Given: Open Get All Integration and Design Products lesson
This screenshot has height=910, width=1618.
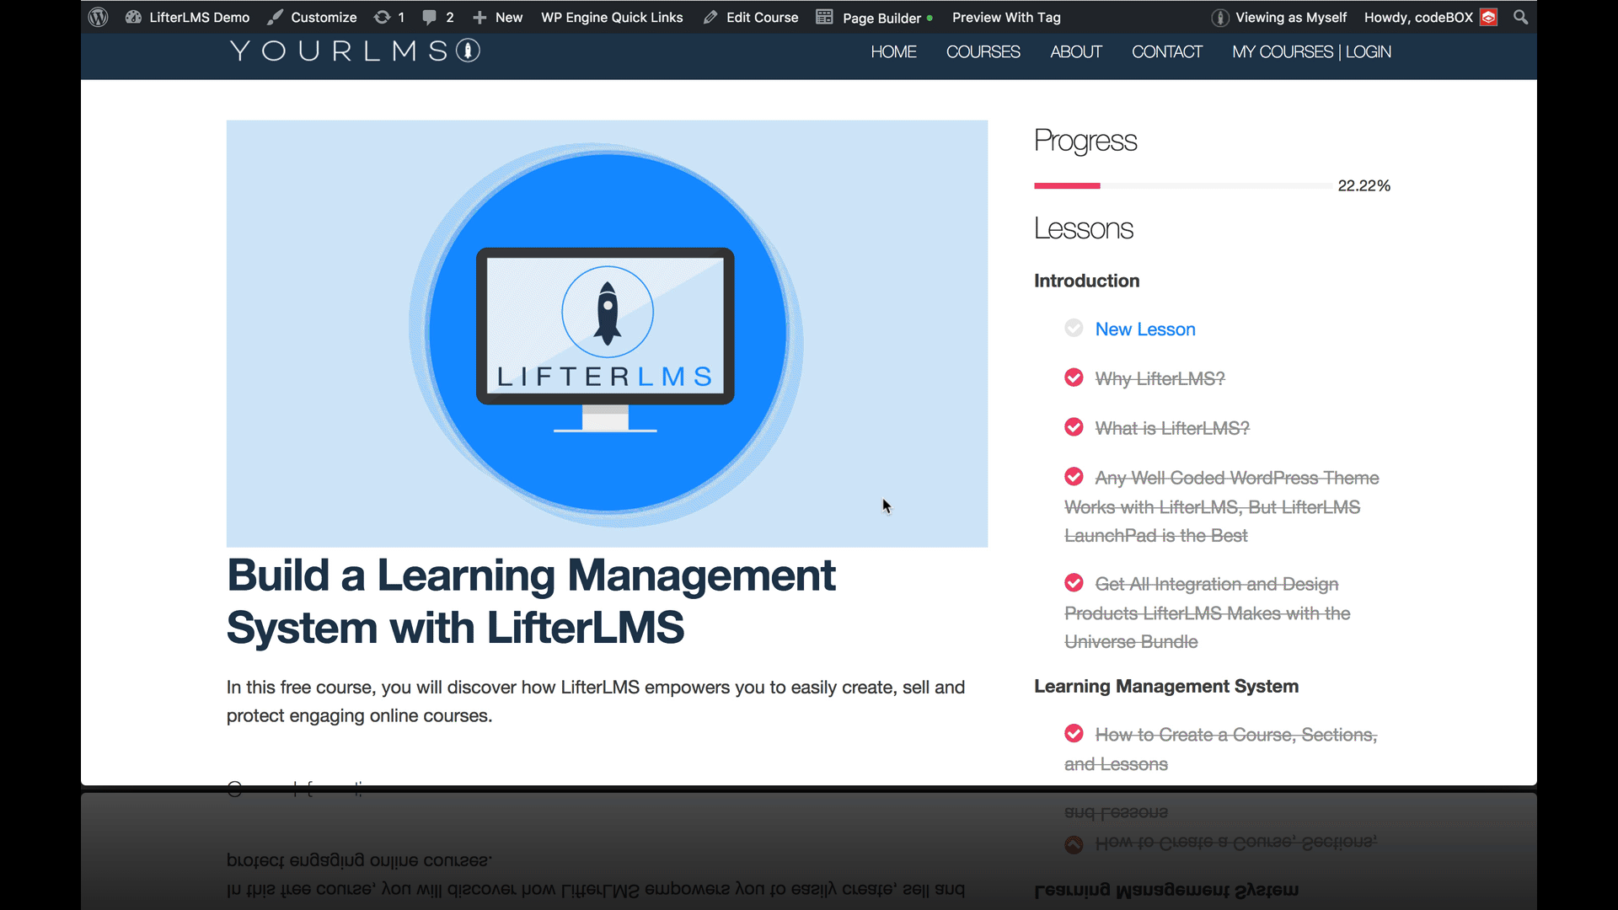Looking at the screenshot, I should (1208, 613).
